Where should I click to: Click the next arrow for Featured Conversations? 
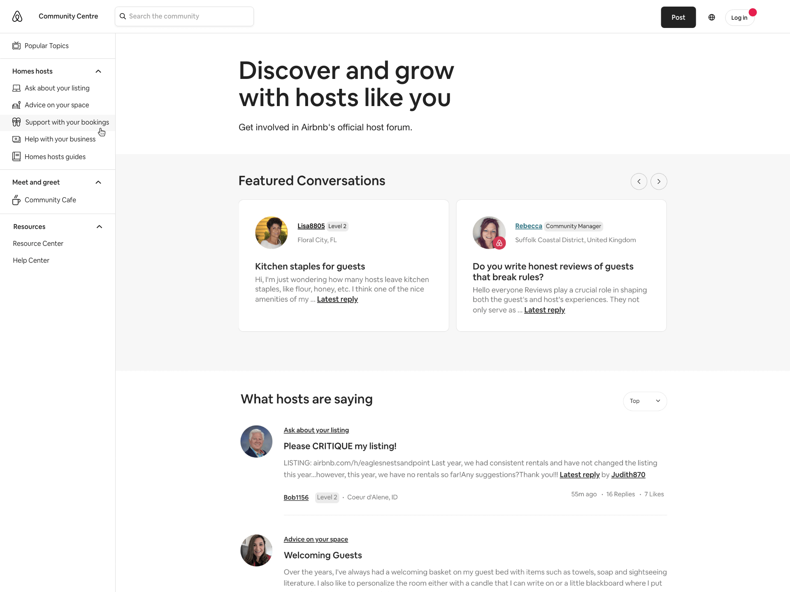coord(658,181)
